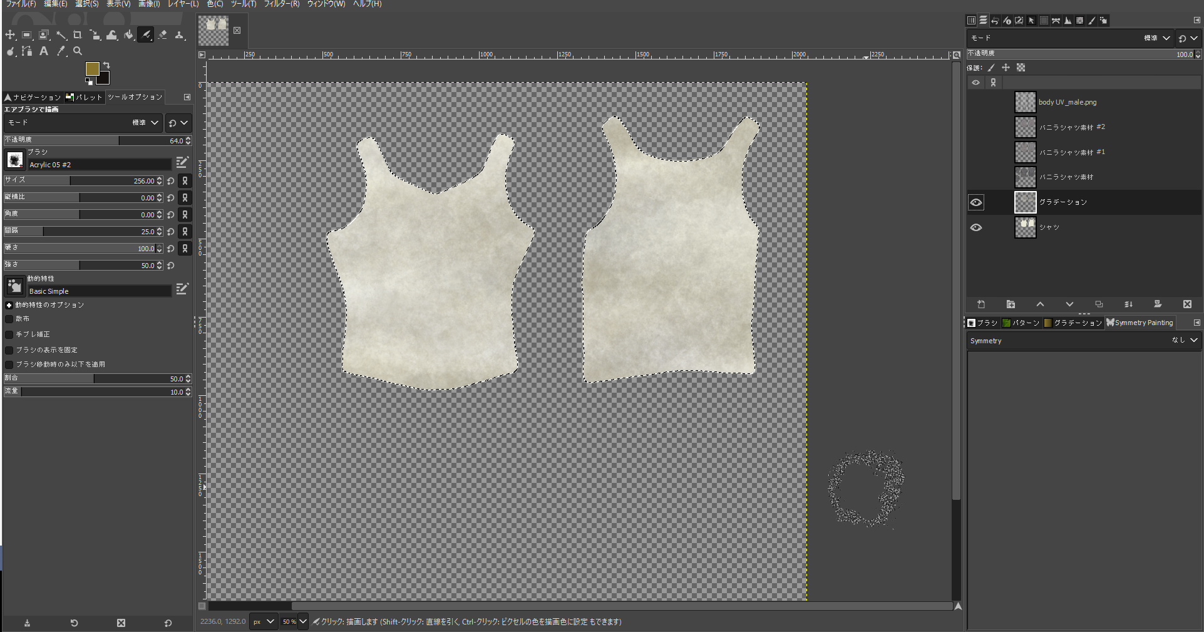Duplicate the selected layer
Viewport: 1204px width, 632px height.
tap(1099, 304)
